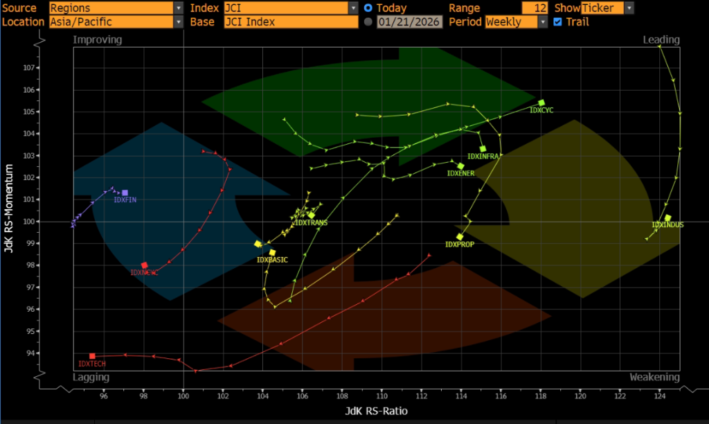The image size is (709, 424).
Task: Select the Today radio button
Action: pyautogui.click(x=368, y=8)
